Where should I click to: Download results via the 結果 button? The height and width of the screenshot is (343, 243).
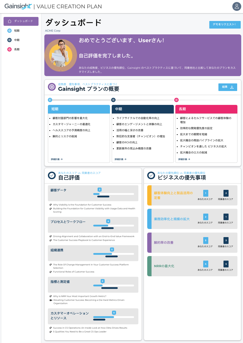click(x=228, y=87)
